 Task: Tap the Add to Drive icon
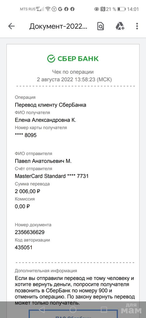click(x=120, y=26)
